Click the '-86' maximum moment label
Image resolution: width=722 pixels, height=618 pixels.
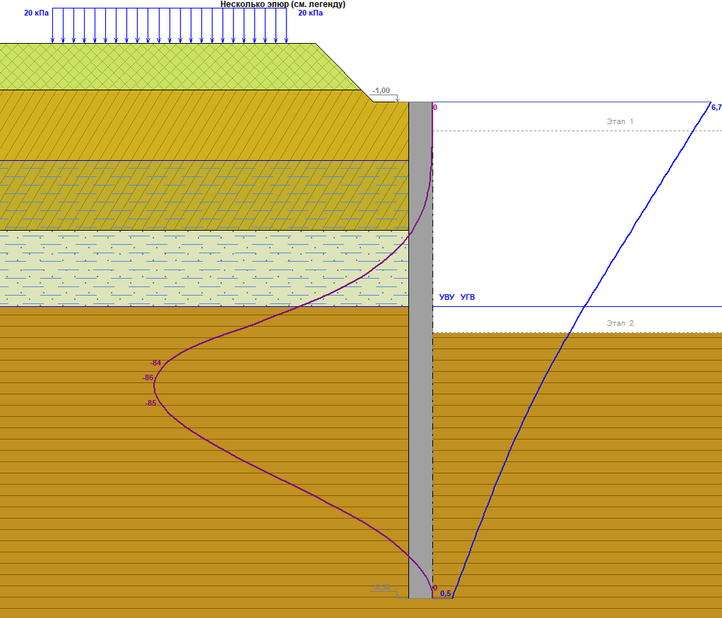[x=148, y=378]
